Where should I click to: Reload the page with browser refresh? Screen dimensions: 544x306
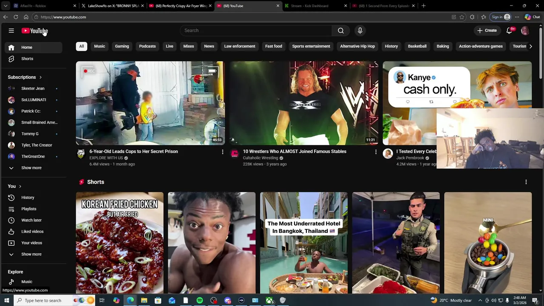16,17
